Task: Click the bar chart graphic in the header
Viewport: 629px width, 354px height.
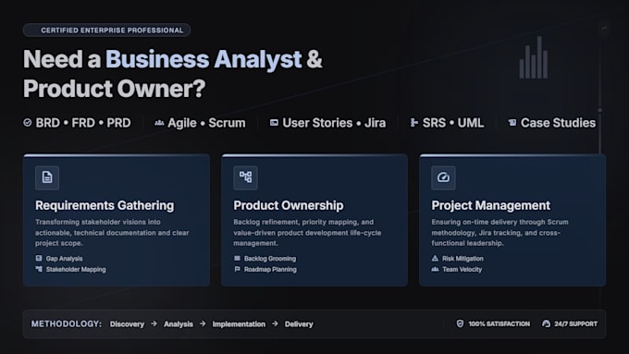Action: [x=534, y=57]
